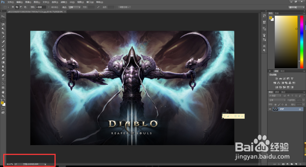The image size is (306, 167).
Task: Select the Healing Brush tool
Action: click(x=3, y=42)
